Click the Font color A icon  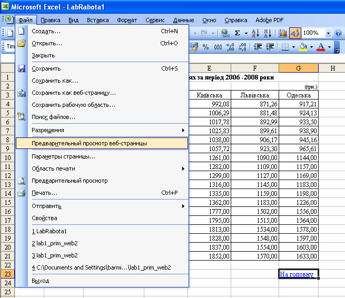click(x=321, y=47)
